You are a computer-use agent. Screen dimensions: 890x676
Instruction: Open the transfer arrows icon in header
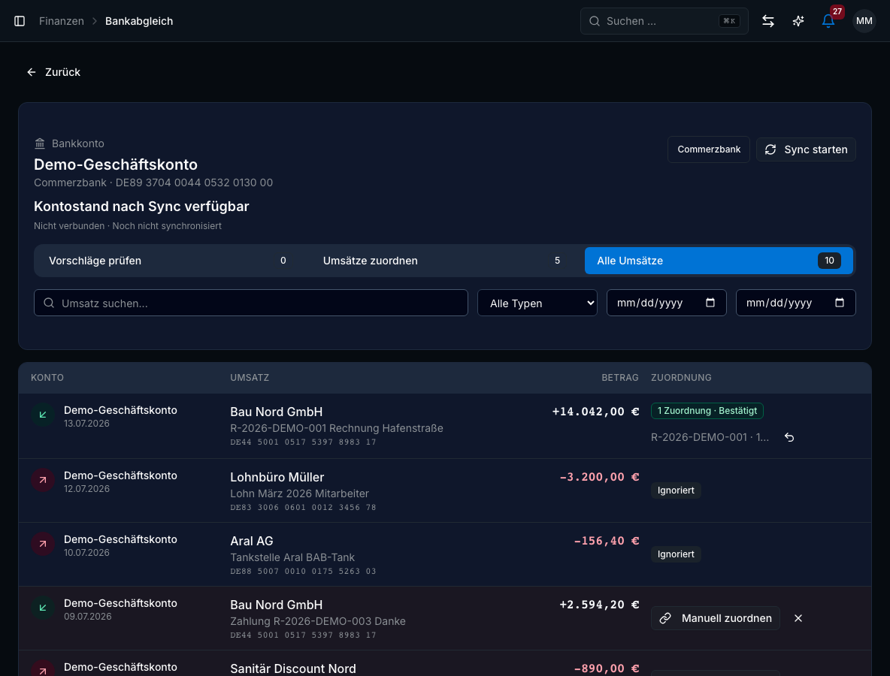point(768,21)
